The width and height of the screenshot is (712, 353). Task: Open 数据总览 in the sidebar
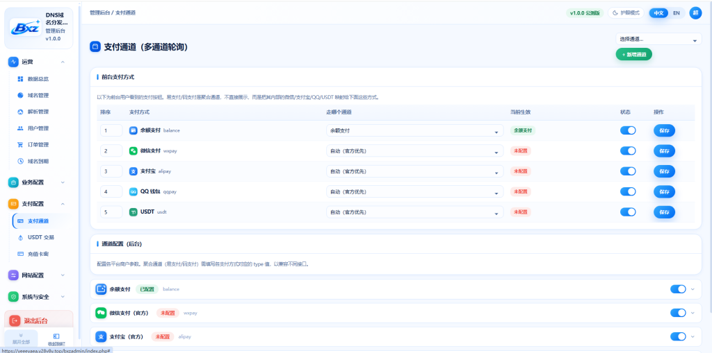click(40, 79)
